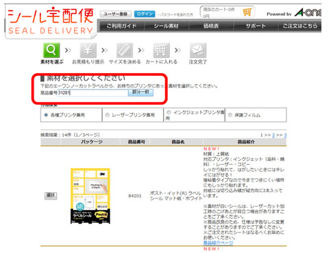Go to results page 3
This screenshot has height=253, width=329.
click(285, 135)
